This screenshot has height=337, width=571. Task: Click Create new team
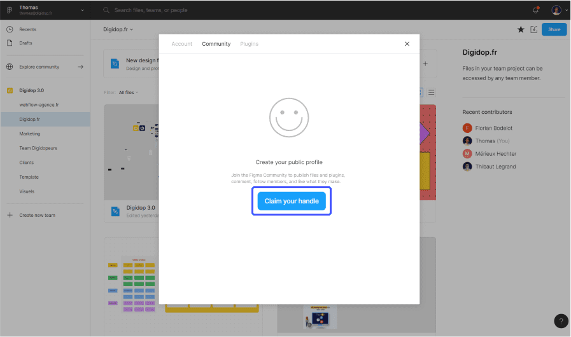point(37,215)
